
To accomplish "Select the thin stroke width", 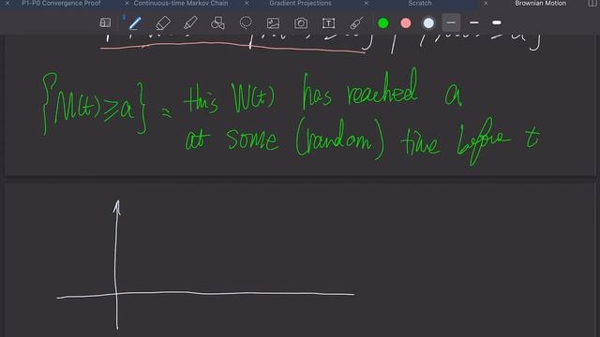I will pyautogui.click(x=451, y=22).
